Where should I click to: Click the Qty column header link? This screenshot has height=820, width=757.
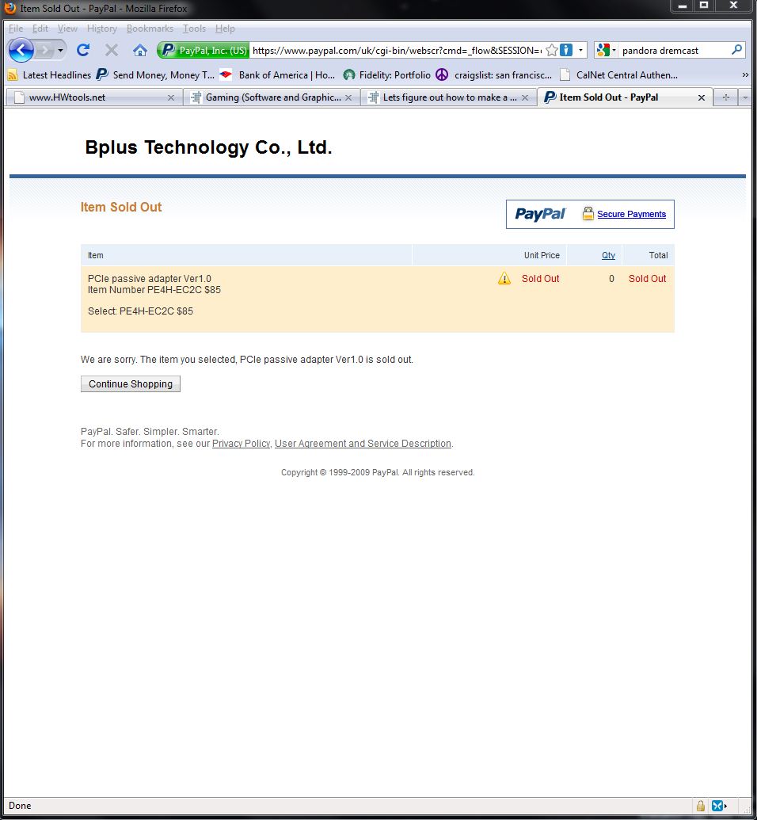608,255
